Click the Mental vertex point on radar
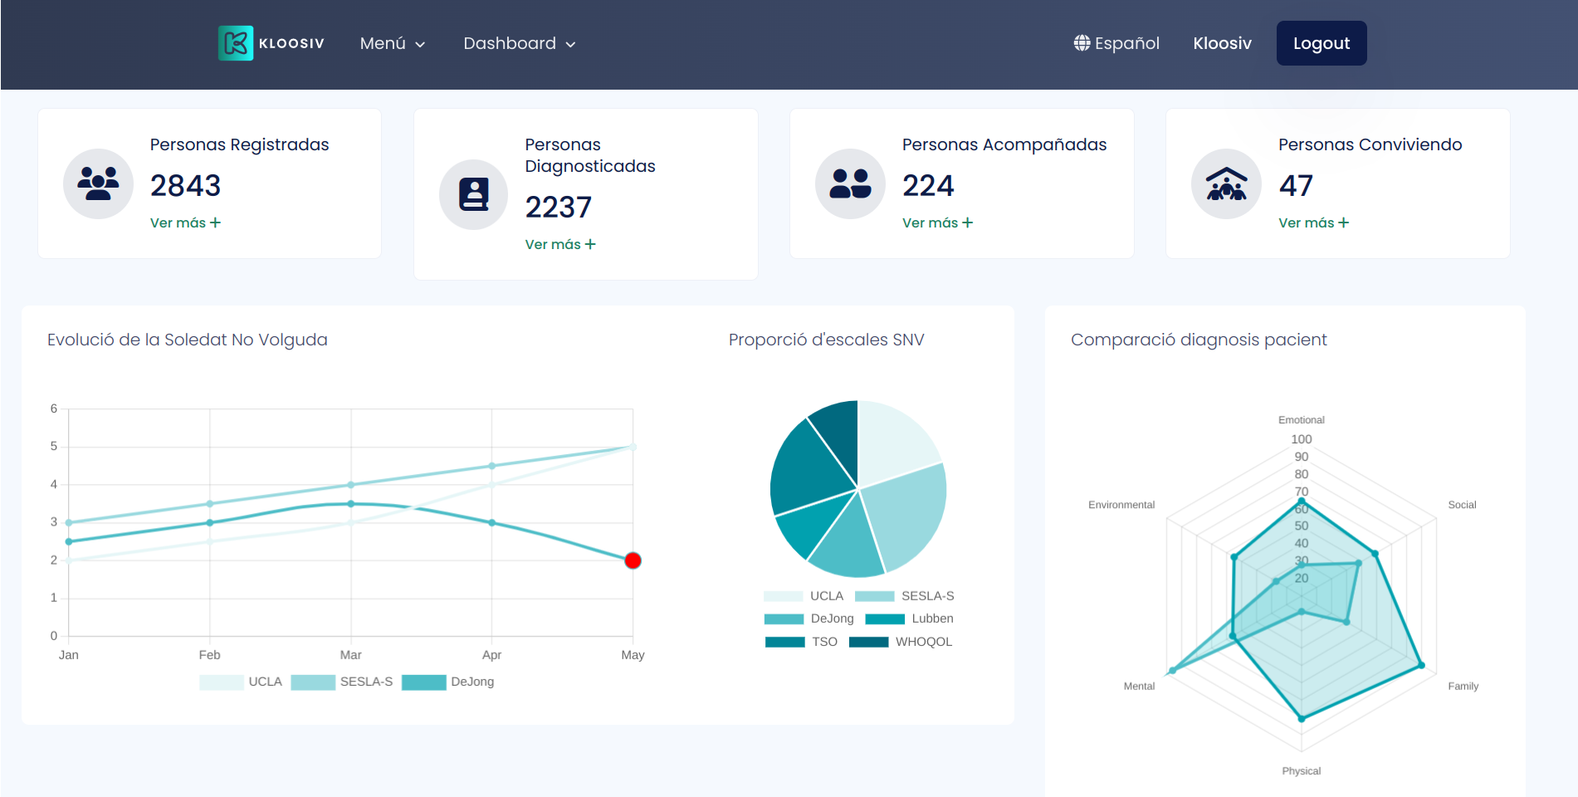Image resolution: width=1578 pixels, height=797 pixels. tap(1172, 671)
